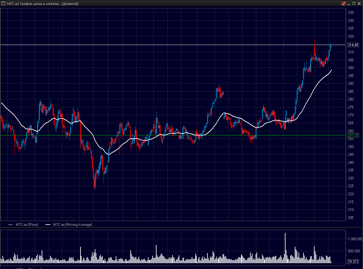The height and width of the screenshot is (269, 363).
Task: Click the 205 price axis label
Action: coord(351,218)
